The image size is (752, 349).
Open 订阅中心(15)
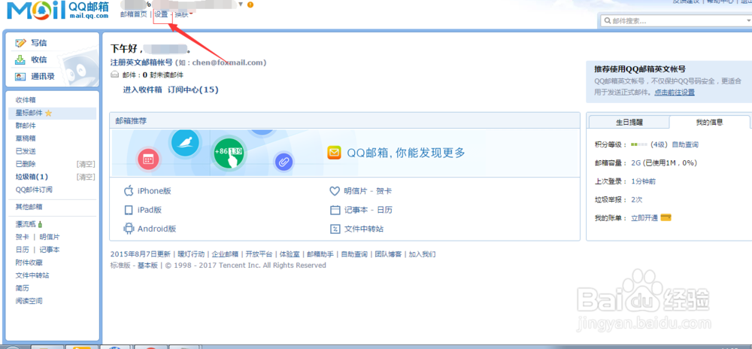tap(193, 90)
